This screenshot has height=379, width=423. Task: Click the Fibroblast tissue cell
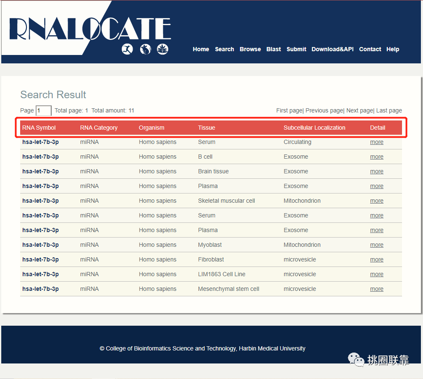pos(211,259)
